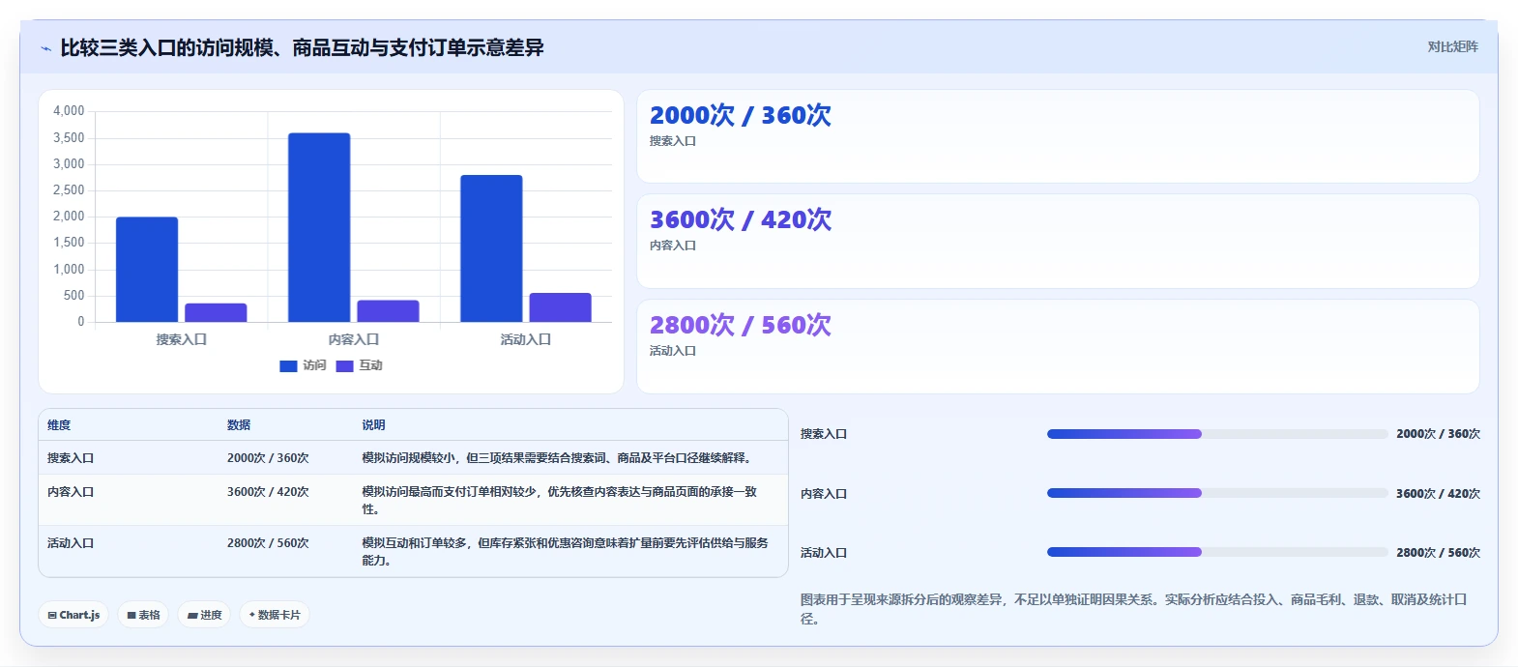The width and height of the screenshot is (1518, 667).
Task: Toggle the 访问 legend item in the chart
Action: tap(303, 365)
